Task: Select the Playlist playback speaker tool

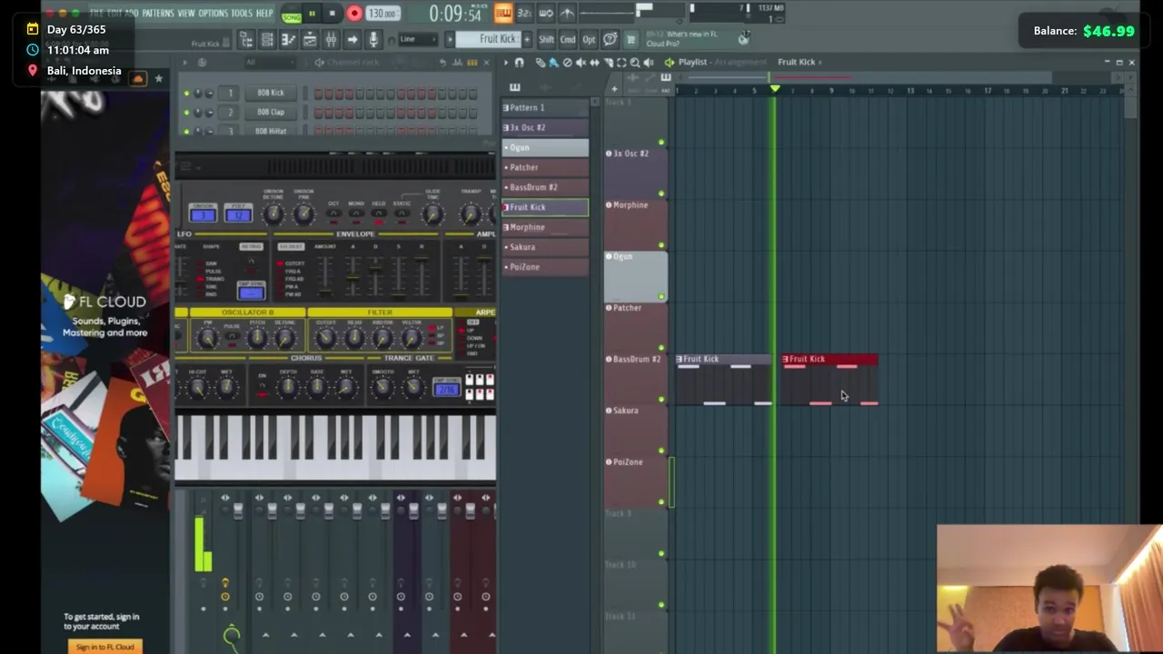Action: (x=649, y=63)
